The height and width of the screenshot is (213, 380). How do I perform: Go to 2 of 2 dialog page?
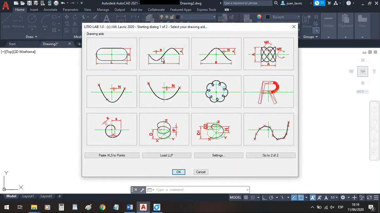click(271, 155)
